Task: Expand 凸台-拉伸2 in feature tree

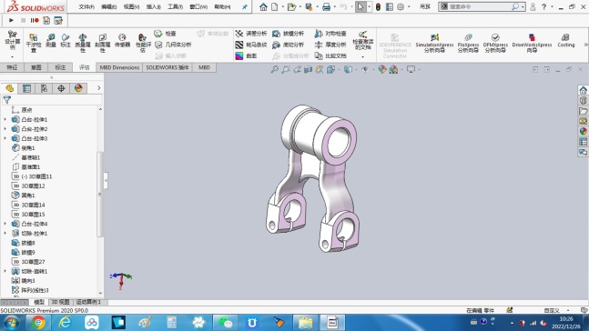Action: click(x=5, y=129)
